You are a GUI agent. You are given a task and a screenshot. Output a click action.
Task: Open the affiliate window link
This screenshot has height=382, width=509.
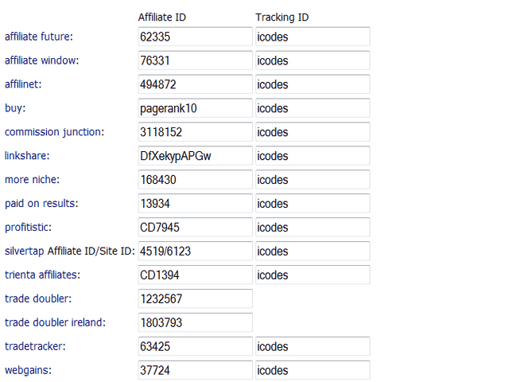pos(41,60)
